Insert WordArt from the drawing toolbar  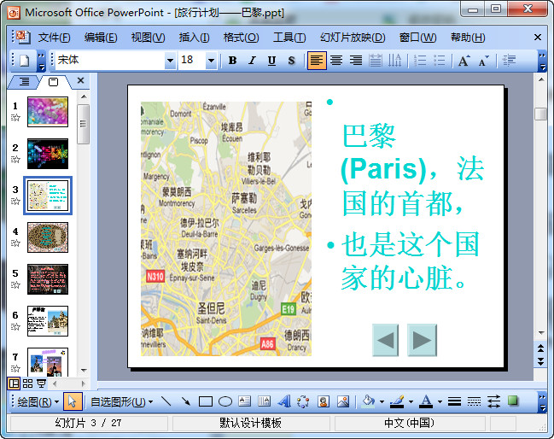pos(284,401)
